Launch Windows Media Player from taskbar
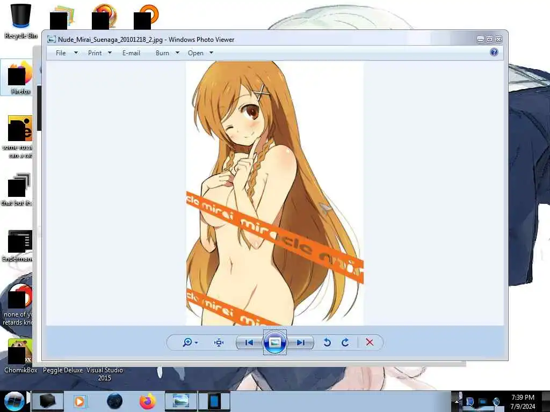The image size is (550, 412). pos(79,401)
